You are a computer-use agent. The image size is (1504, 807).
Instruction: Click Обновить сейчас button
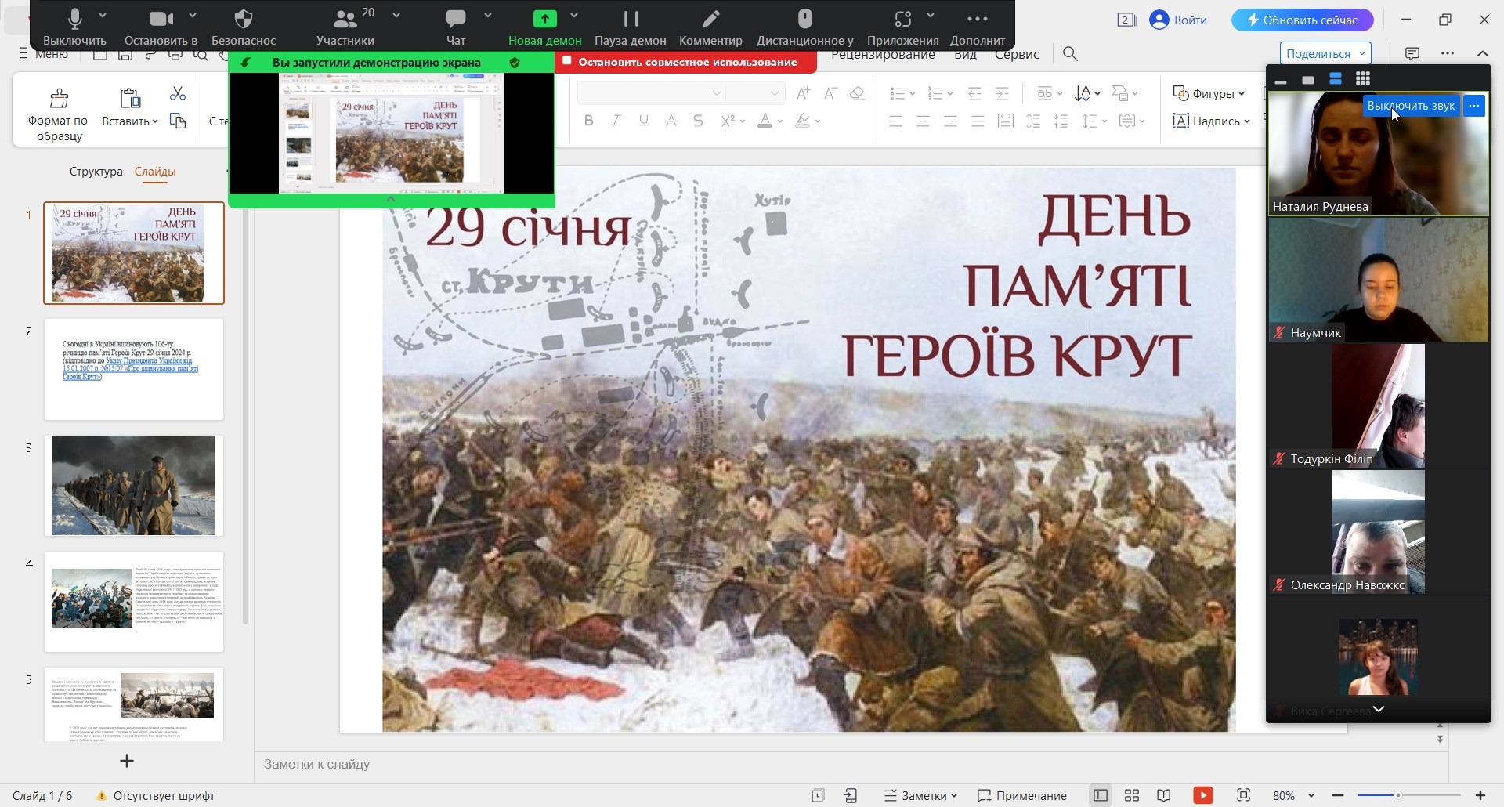(1302, 20)
